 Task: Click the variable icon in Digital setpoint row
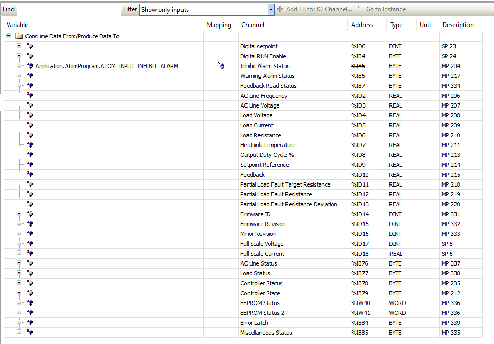[x=30, y=46]
